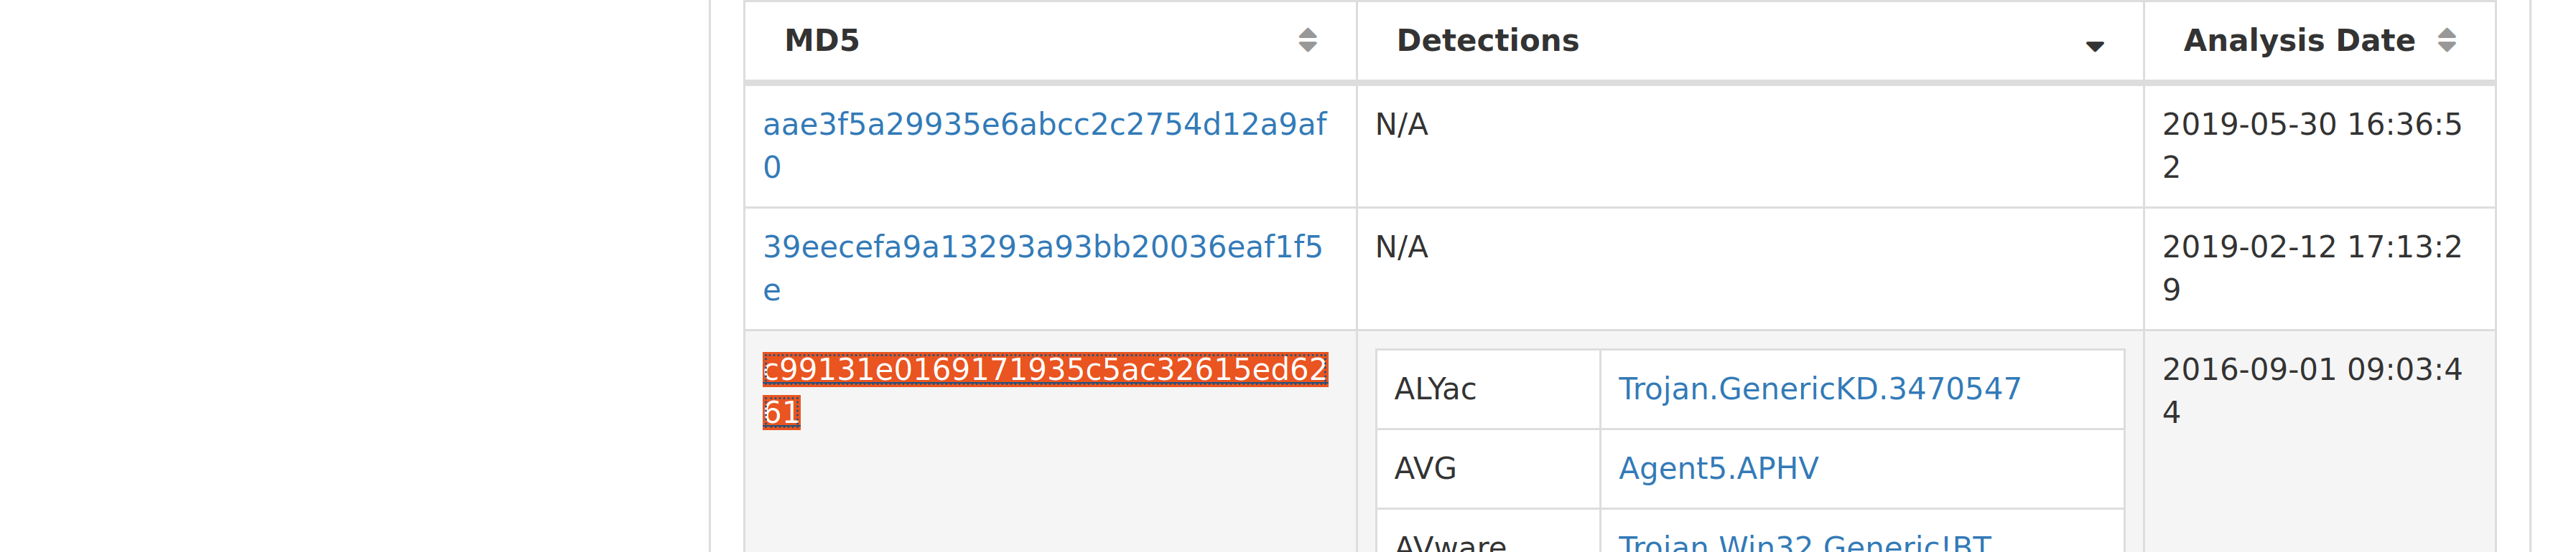Click the N/A detections cell in second row
The height and width of the screenshot is (552, 2576).
[x=1750, y=269]
